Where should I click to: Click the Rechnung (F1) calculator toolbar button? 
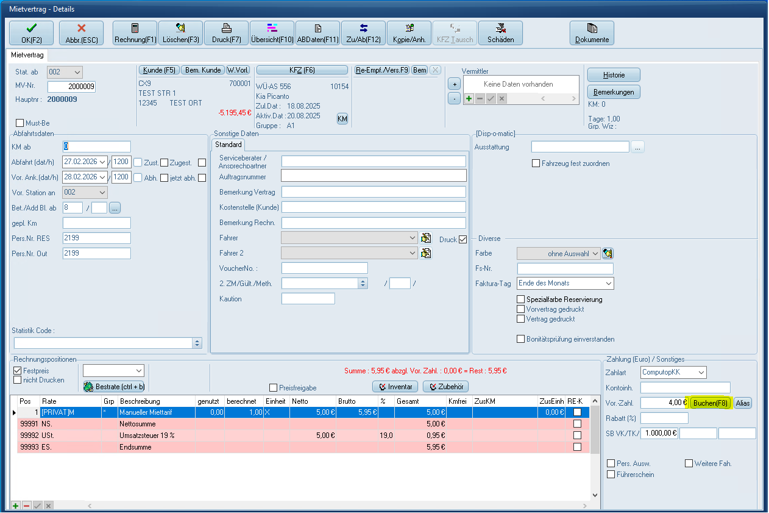pos(135,33)
